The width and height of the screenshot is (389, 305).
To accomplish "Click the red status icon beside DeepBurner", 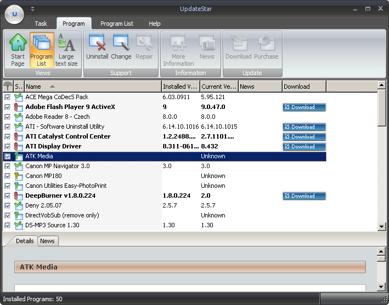I will coord(19,196).
